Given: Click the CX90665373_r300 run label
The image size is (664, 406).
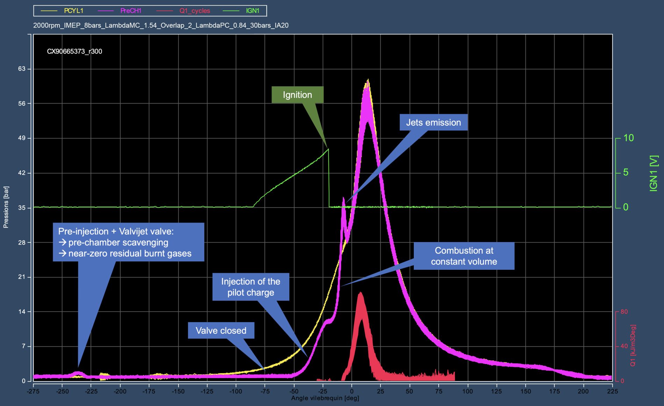Looking at the screenshot, I should pyautogui.click(x=74, y=51).
